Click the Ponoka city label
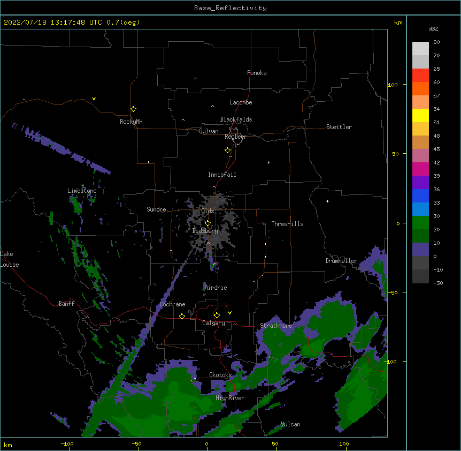This screenshot has width=461, height=451. click(x=257, y=73)
